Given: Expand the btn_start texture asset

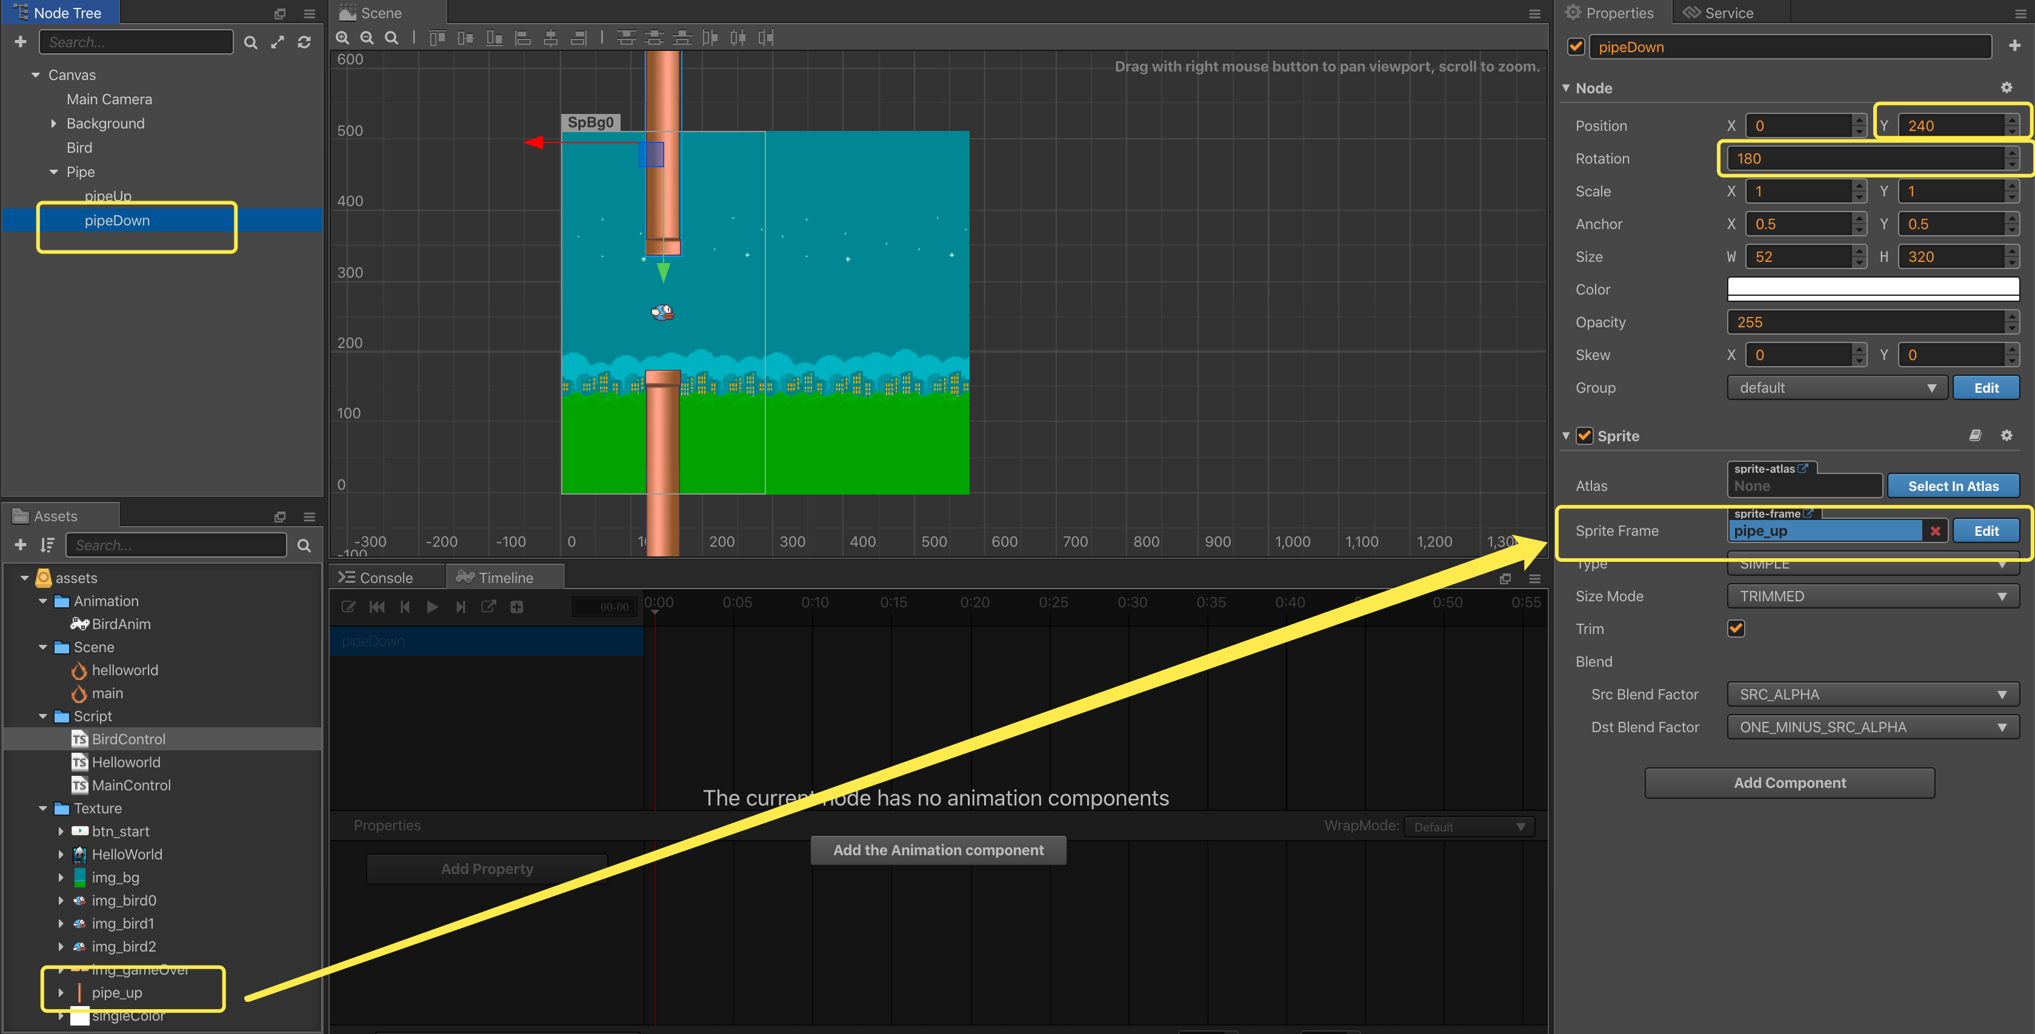Looking at the screenshot, I should point(61,831).
